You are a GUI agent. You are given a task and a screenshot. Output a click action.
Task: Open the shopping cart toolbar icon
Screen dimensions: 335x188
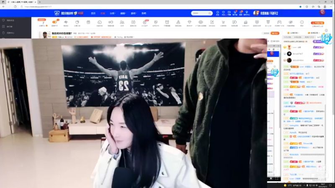[x=223, y=22]
